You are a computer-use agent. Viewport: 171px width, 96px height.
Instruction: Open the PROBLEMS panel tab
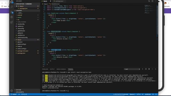tap(45, 69)
